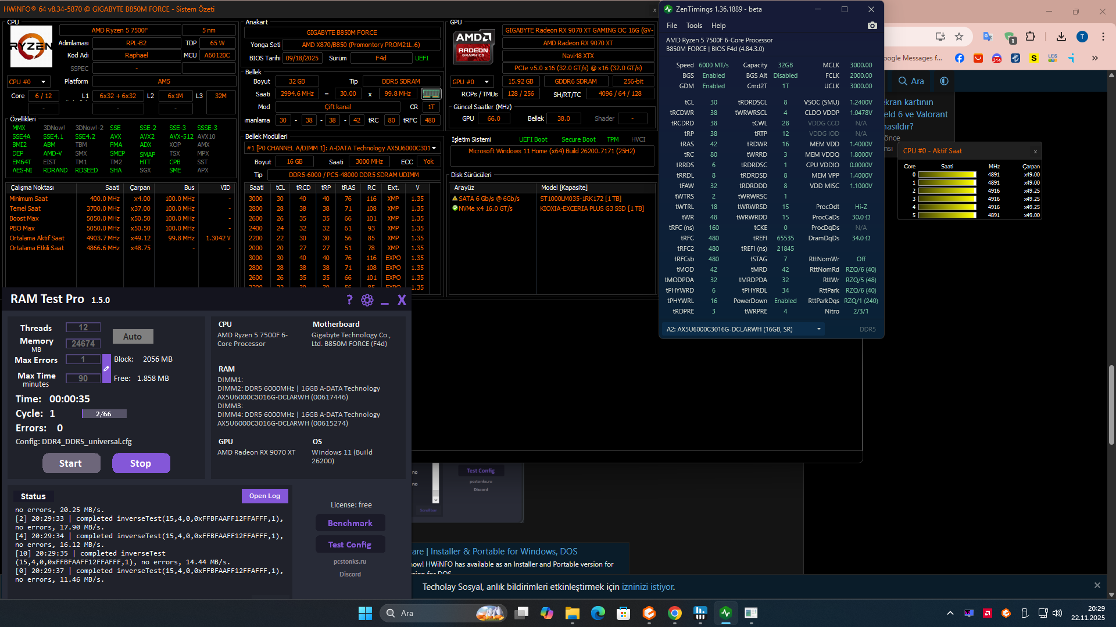The width and height of the screenshot is (1116, 627).
Task: Open File Explorer from the taskbar
Action: pos(573,613)
